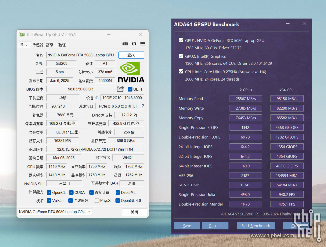Image resolution: width=326 pixels, height=247 pixels.
Task: Close the AIDA64 GPGPU Benchmark window
Action: point(304,24)
